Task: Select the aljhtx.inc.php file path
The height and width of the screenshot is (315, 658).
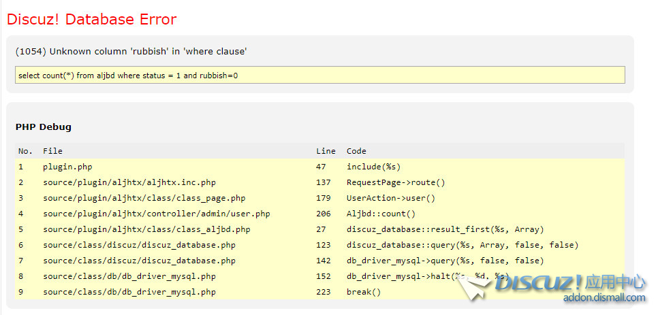Action: tap(129, 182)
